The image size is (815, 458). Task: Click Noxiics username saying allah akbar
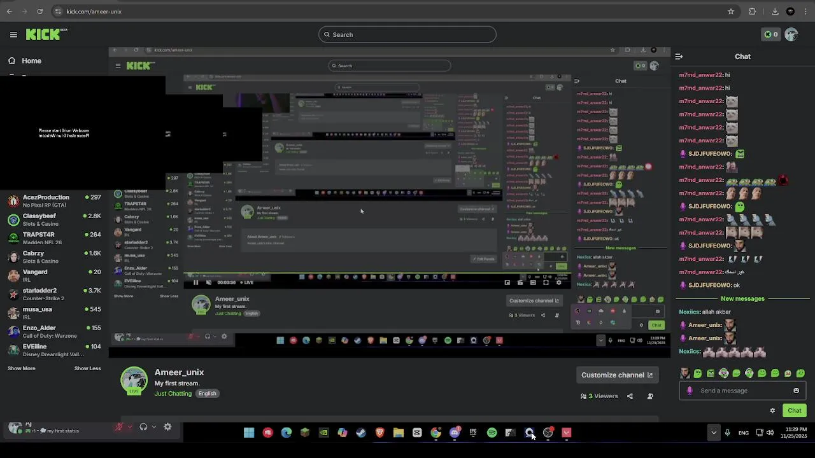tap(689, 312)
